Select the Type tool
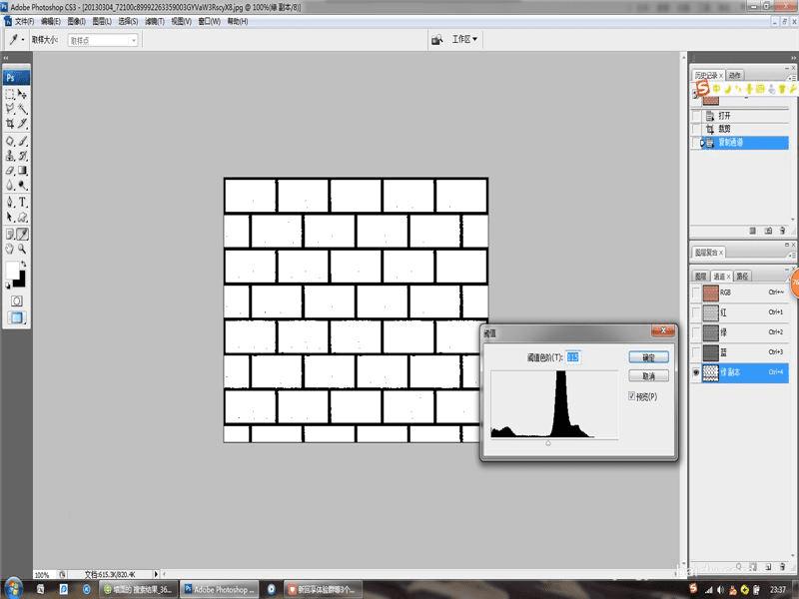 coord(22,203)
